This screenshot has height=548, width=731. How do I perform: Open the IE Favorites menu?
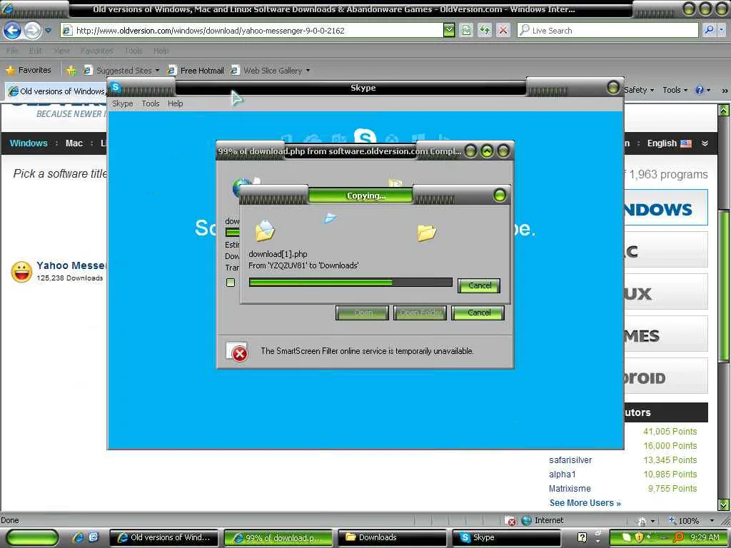[96, 51]
